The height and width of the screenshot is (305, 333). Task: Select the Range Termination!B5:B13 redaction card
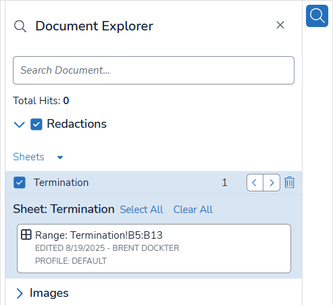click(x=154, y=248)
